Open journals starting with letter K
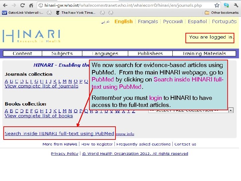This screenshot has width=241, height=181. 55,81
